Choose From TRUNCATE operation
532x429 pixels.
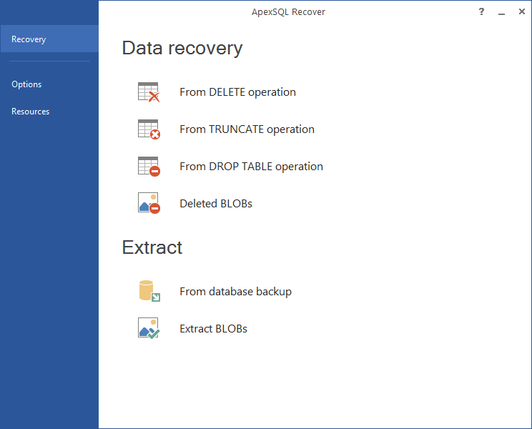[247, 129]
